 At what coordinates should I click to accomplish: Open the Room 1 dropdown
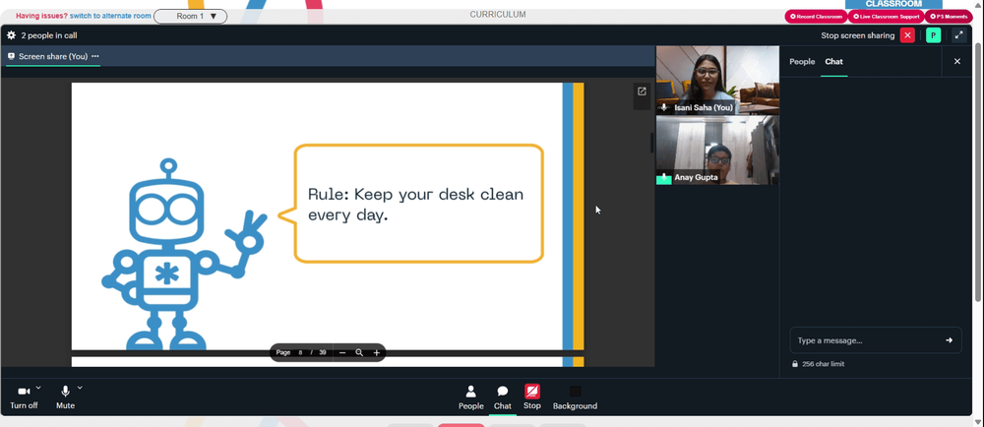191,17
